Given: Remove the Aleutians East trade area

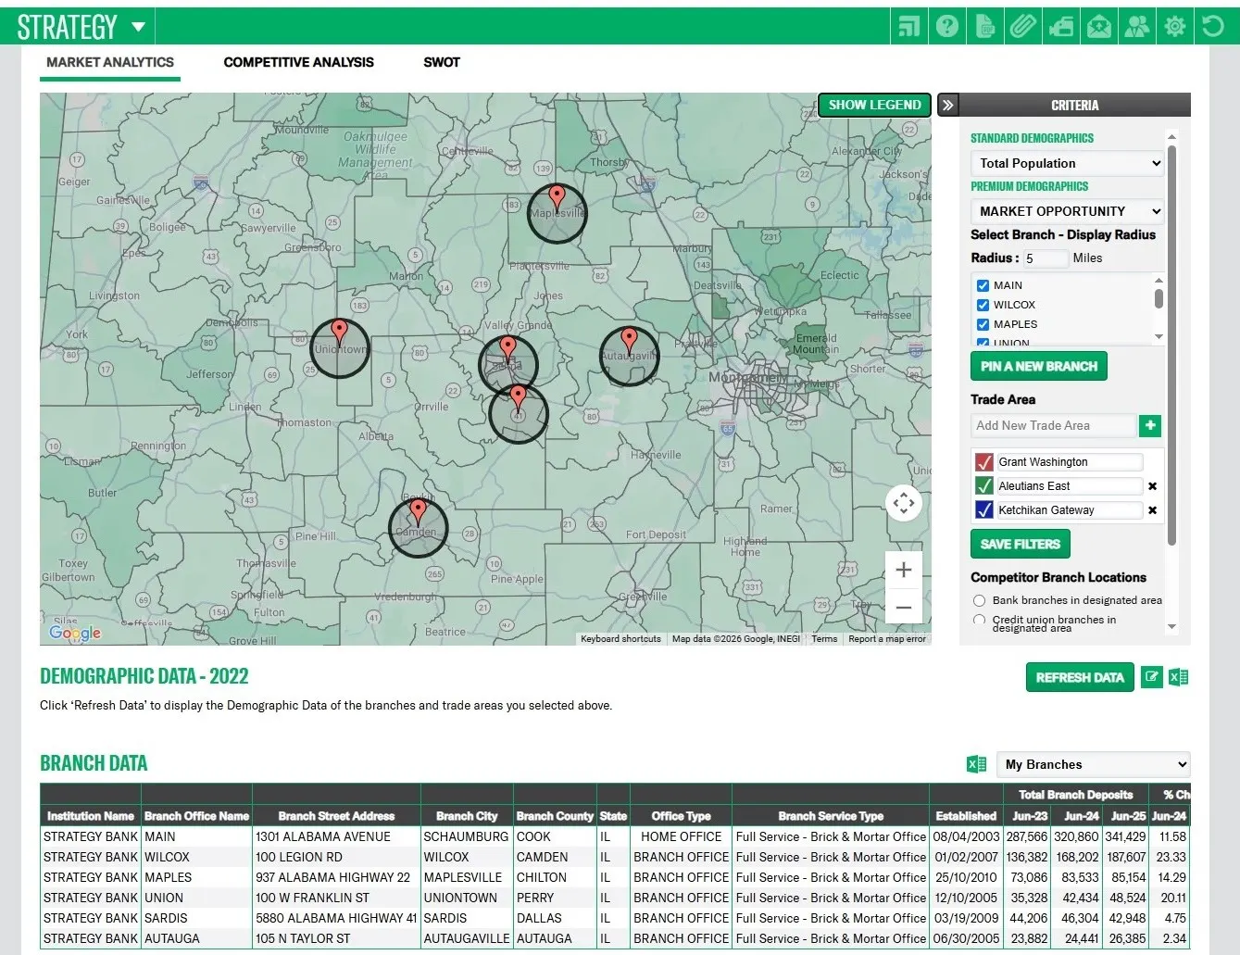Looking at the screenshot, I should [x=1153, y=486].
